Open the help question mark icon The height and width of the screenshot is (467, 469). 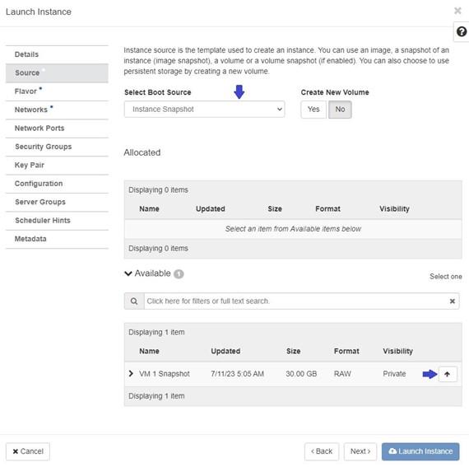(x=462, y=31)
